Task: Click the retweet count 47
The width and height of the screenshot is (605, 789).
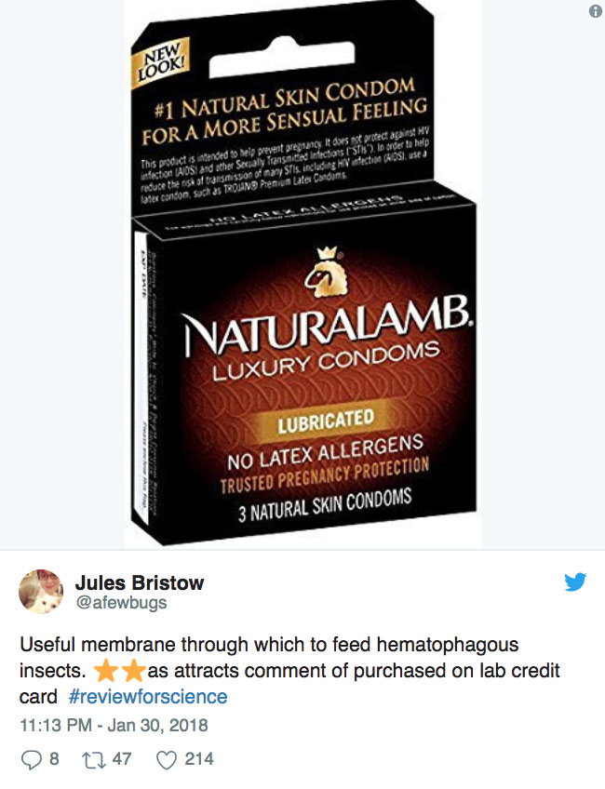Action: [x=121, y=759]
